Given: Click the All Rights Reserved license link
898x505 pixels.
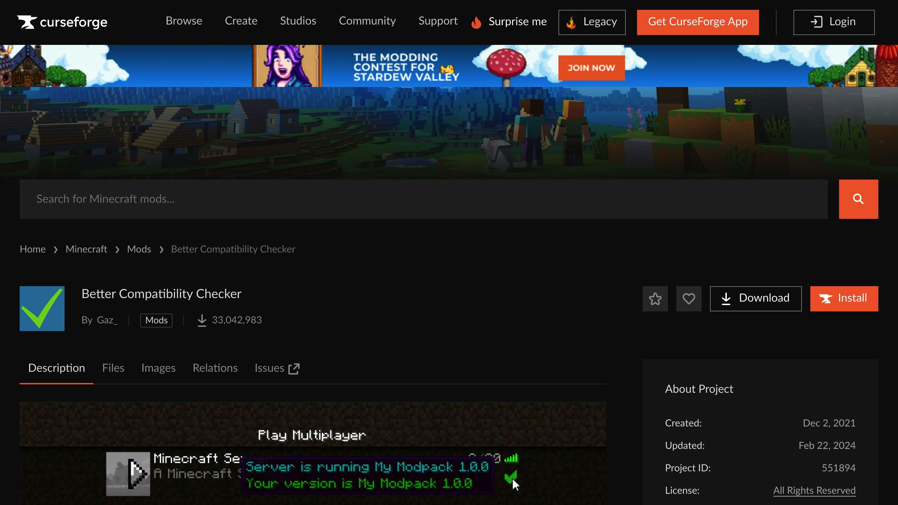Looking at the screenshot, I should click(814, 490).
